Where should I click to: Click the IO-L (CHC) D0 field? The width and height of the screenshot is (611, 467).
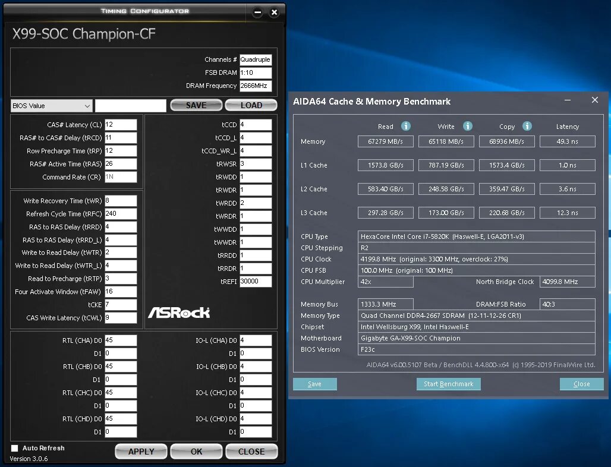(x=256, y=393)
